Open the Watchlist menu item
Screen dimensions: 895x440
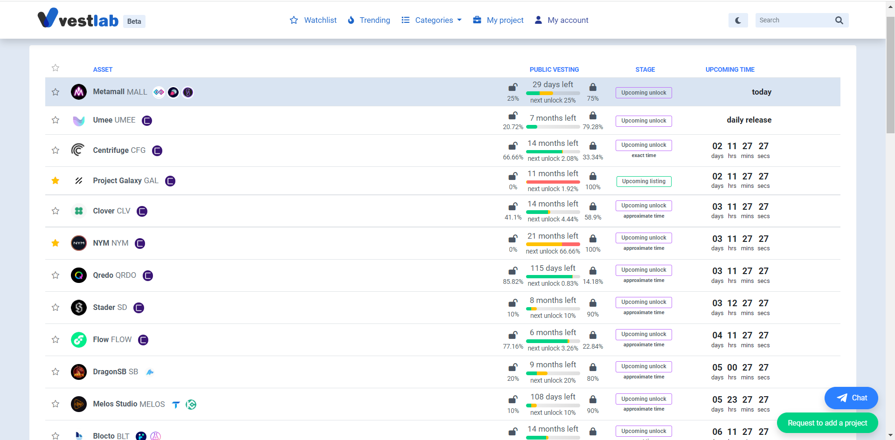click(x=313, y=20)
